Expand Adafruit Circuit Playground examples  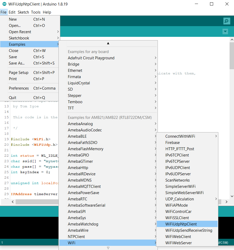pos(108,58)
